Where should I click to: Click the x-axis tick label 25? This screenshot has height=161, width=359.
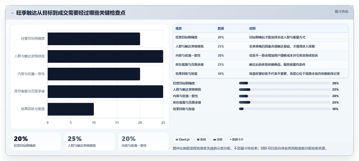pyautogui.click(x=163, y=123)
